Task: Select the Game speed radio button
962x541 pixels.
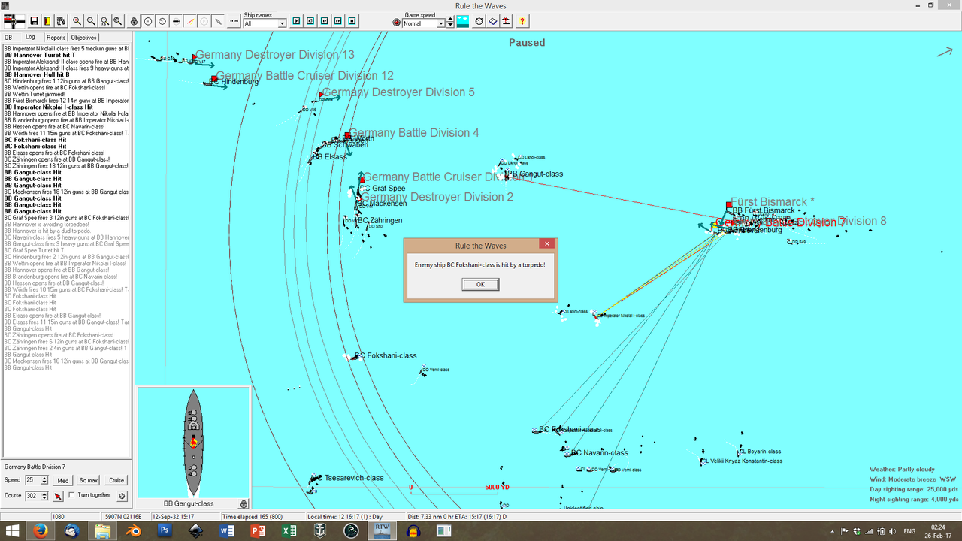Action: 396,21
